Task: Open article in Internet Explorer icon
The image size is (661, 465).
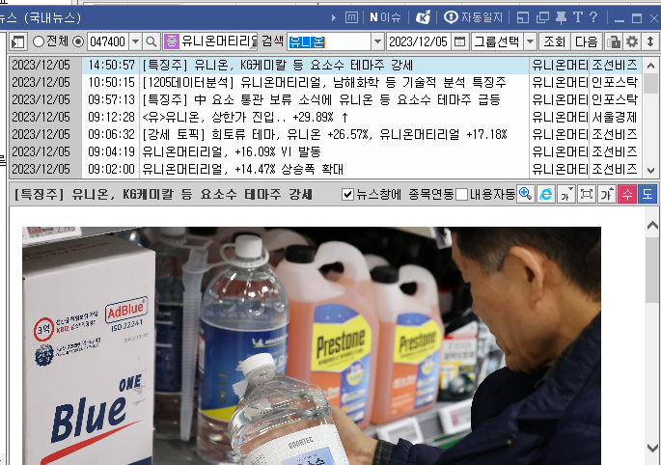Action: (x=546, y=194)
